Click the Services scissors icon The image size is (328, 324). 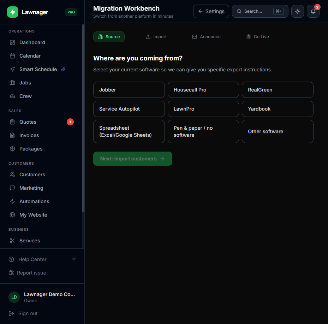coord(12,241)
